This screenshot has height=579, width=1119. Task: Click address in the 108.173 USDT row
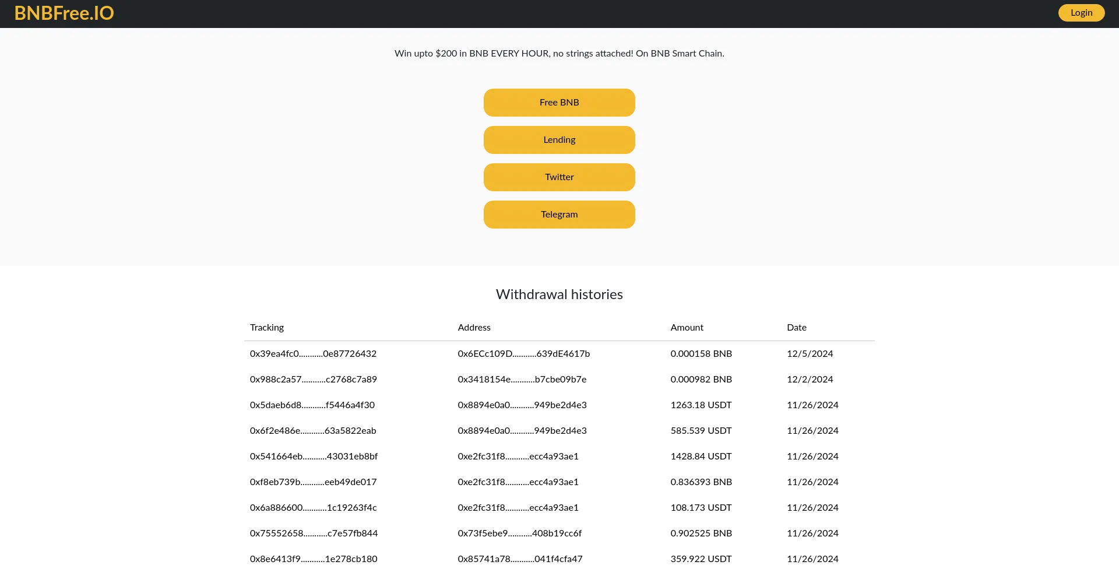[518, 508]
